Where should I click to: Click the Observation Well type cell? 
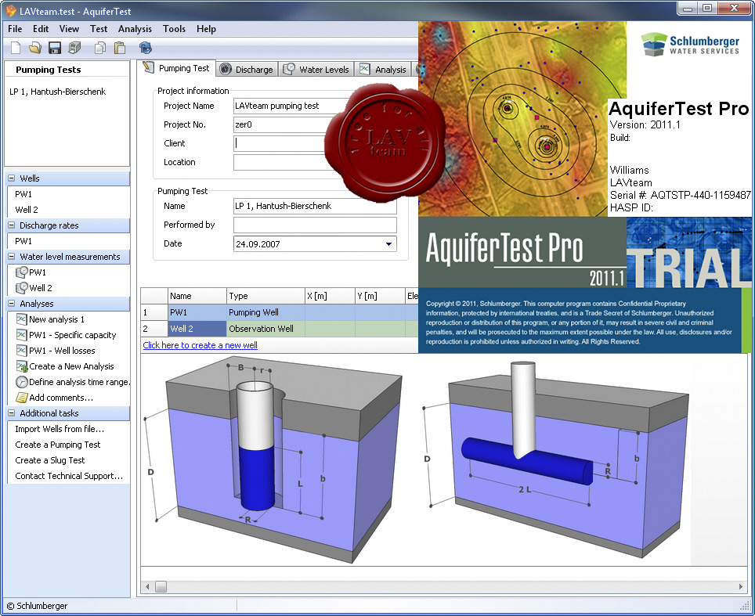266,329
